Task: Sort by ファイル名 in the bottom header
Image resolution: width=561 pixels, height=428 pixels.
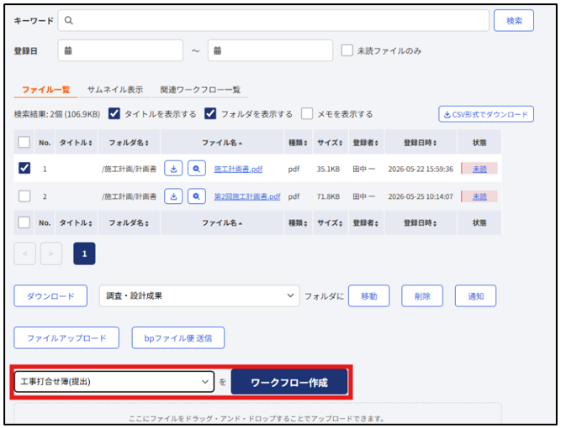Action: pos(222,222)
